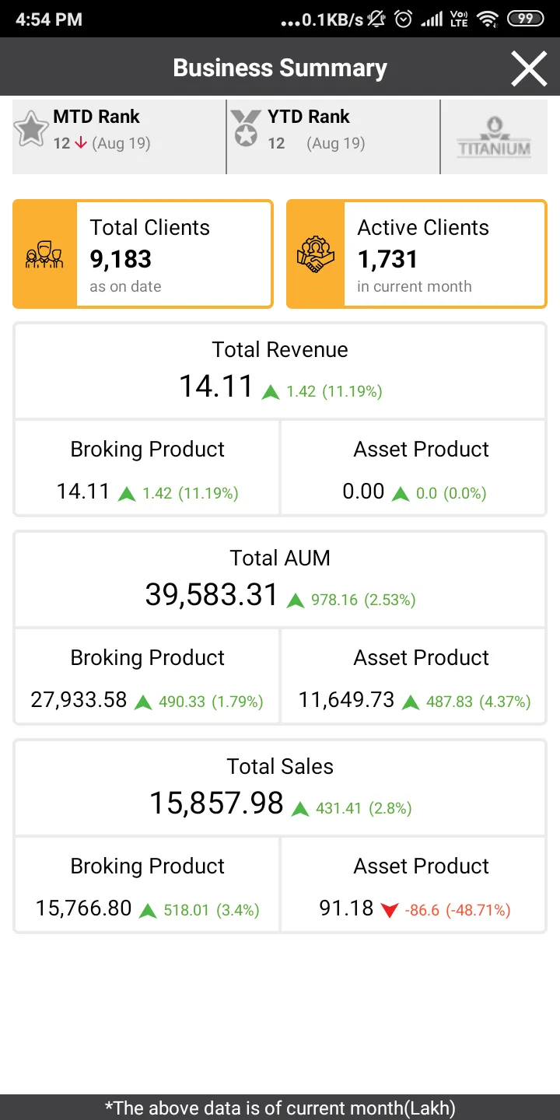Tap the 9,183 total clients value
Screen dimensions: 560x1120
click(x=121, y=259)
